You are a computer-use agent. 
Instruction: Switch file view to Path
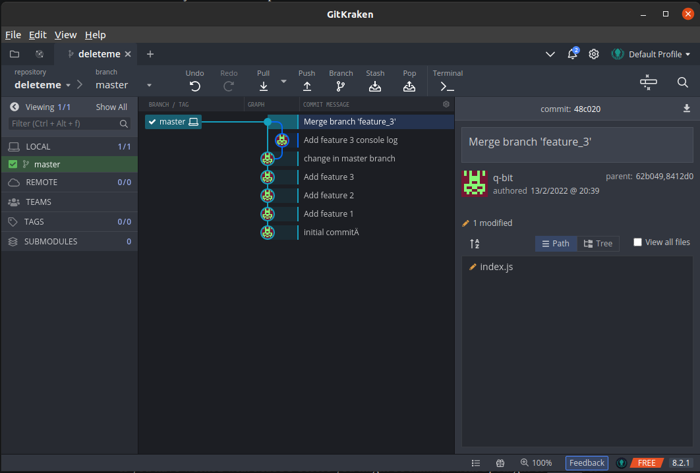556,243
